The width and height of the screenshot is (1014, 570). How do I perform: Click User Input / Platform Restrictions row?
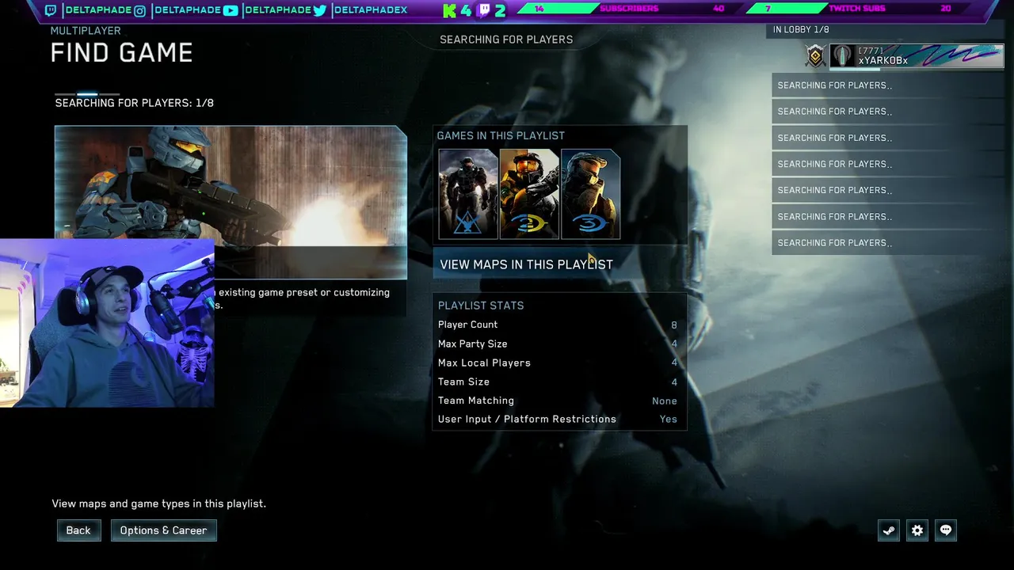click(558, 420)
